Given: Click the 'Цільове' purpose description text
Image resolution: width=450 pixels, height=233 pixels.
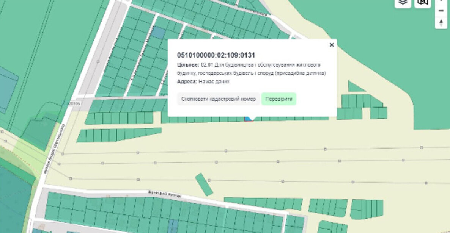Looking at the screenshot, I should (252, 69).
